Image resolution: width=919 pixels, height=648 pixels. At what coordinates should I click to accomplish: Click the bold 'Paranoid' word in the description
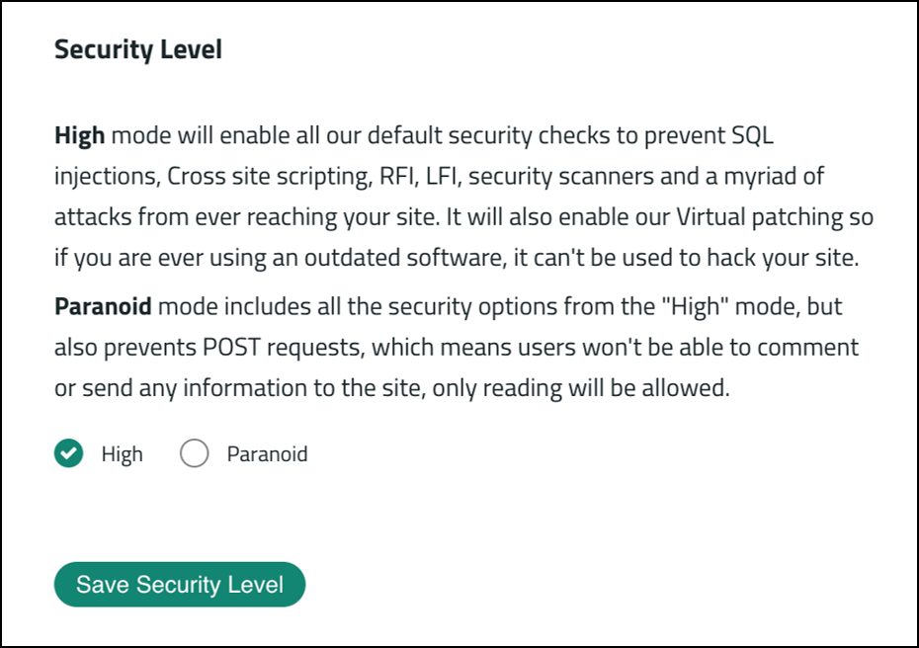coord(103,305)
